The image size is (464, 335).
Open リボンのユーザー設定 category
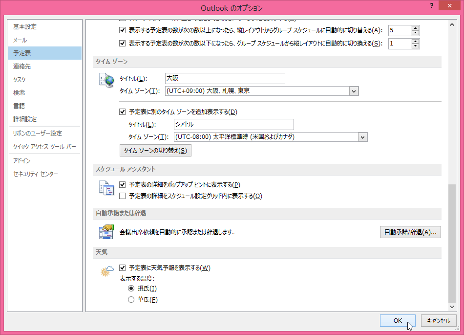44,134
